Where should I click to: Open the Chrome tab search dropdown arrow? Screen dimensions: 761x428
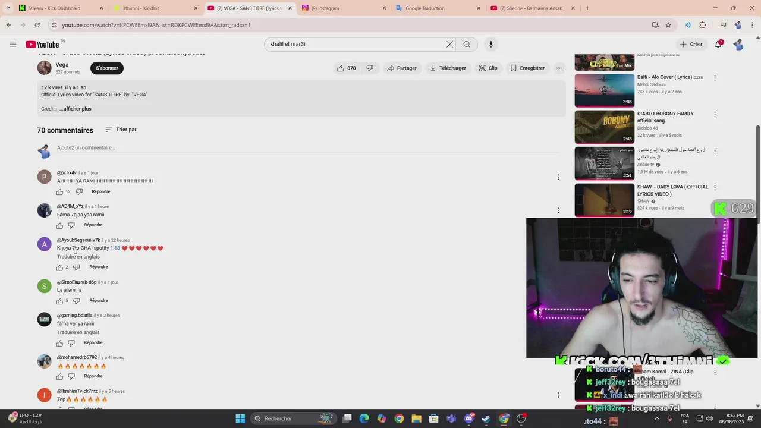click(x=7, y=8)
